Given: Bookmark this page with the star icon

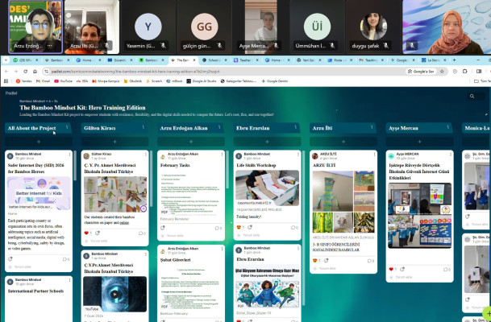Looking at the screenshot, I should [442, 72].
